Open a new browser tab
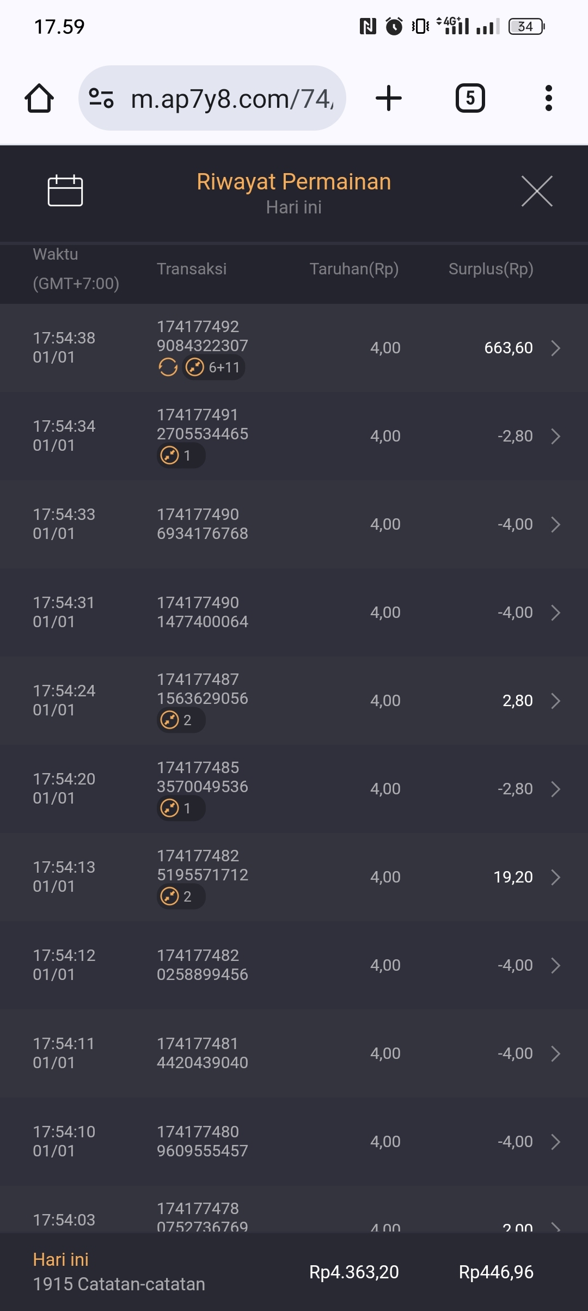This screenshot has height=1311, width=588. click(389, 99)
